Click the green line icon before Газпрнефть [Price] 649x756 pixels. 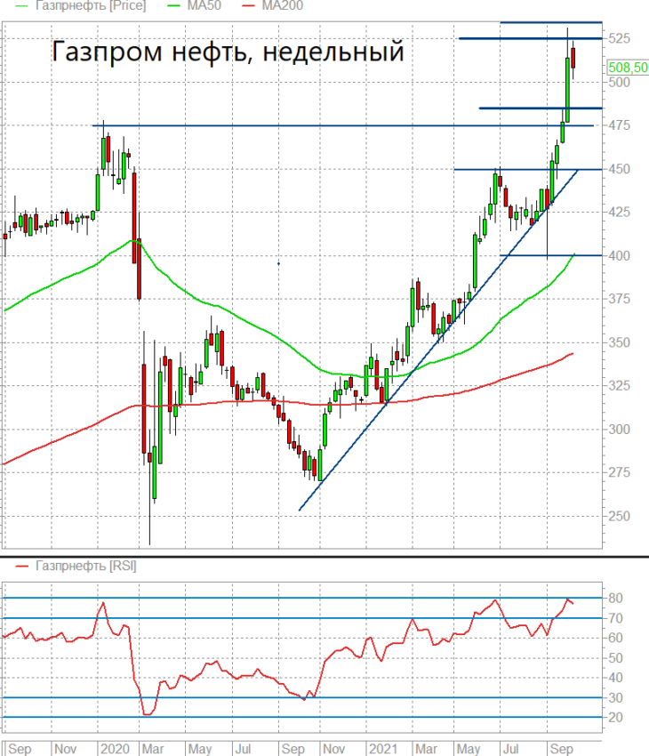tap(21, 6)
